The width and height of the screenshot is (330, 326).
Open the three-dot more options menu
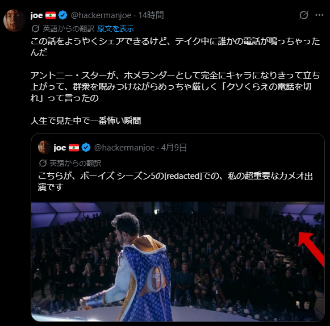click(319, 15)
